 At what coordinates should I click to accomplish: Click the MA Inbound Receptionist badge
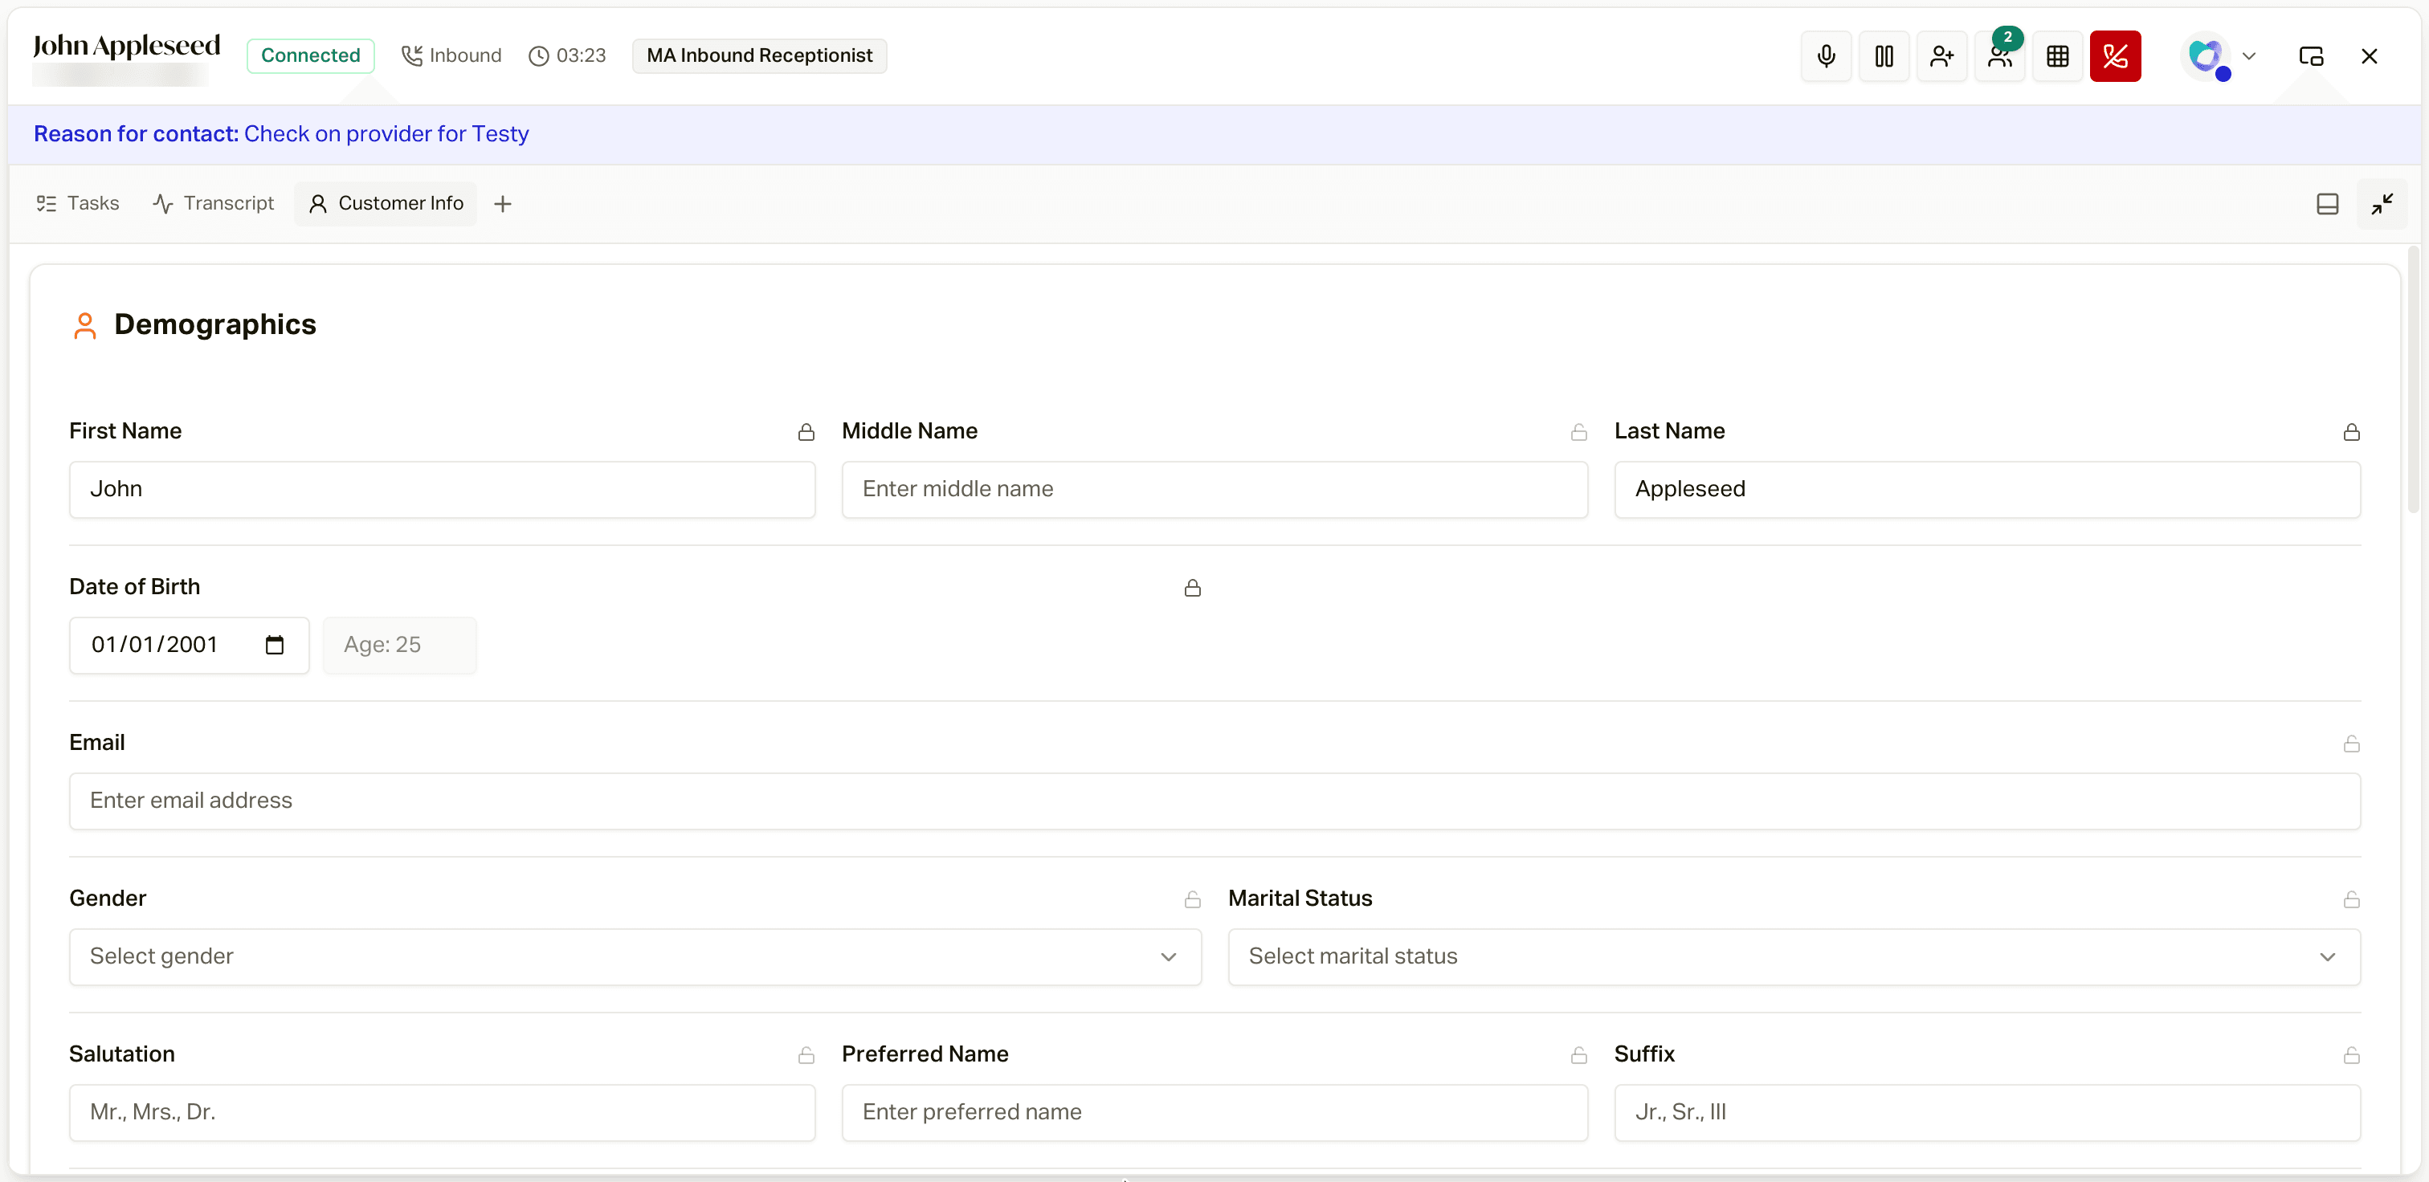[x=759, y=55]
